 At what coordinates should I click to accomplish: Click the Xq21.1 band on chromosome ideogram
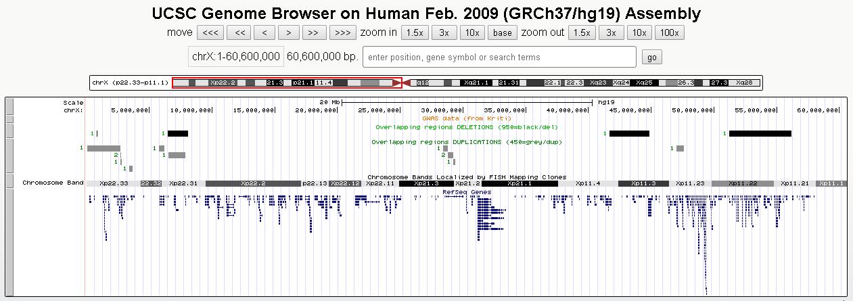[476, 83]
